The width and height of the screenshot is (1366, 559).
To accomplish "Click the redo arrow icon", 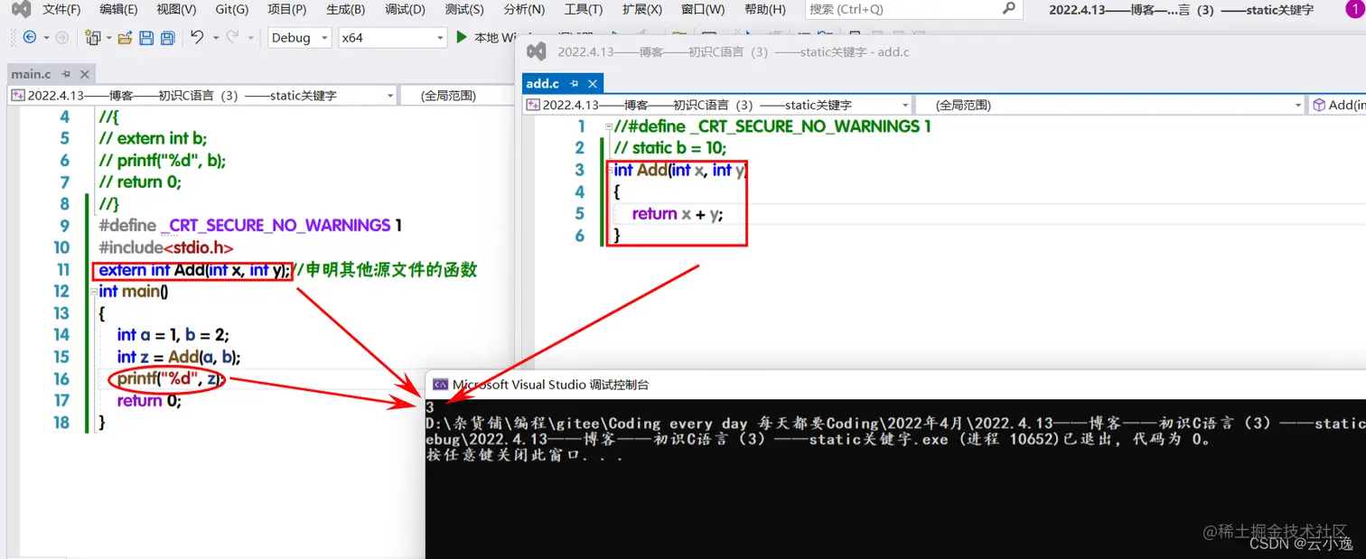I will tap(233, 38).
